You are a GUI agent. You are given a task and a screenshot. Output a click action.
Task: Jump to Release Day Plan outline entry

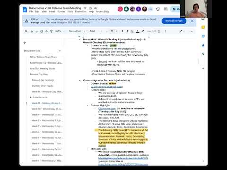point(39,74)
